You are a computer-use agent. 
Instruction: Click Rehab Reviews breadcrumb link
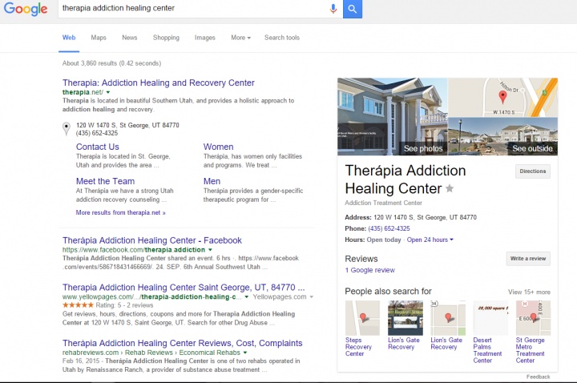[149, 353]
